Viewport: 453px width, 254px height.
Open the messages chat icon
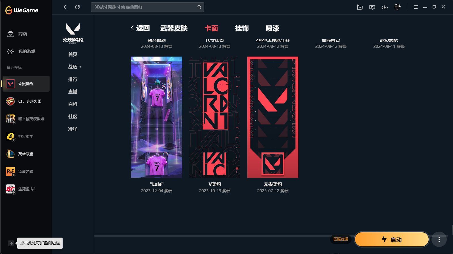(x=372, y=7)
